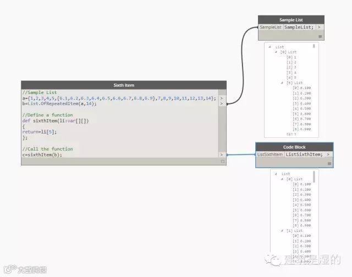Click output port of b=List.OfRepeatedItem line
Screen dimensions: 352x277
click(x=222, y=104)
